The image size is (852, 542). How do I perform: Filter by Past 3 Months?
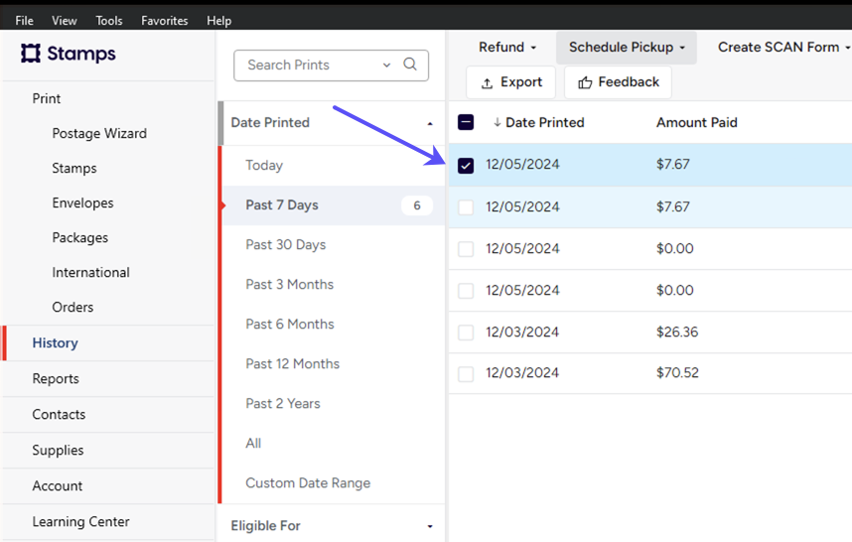tap(334, 285)
